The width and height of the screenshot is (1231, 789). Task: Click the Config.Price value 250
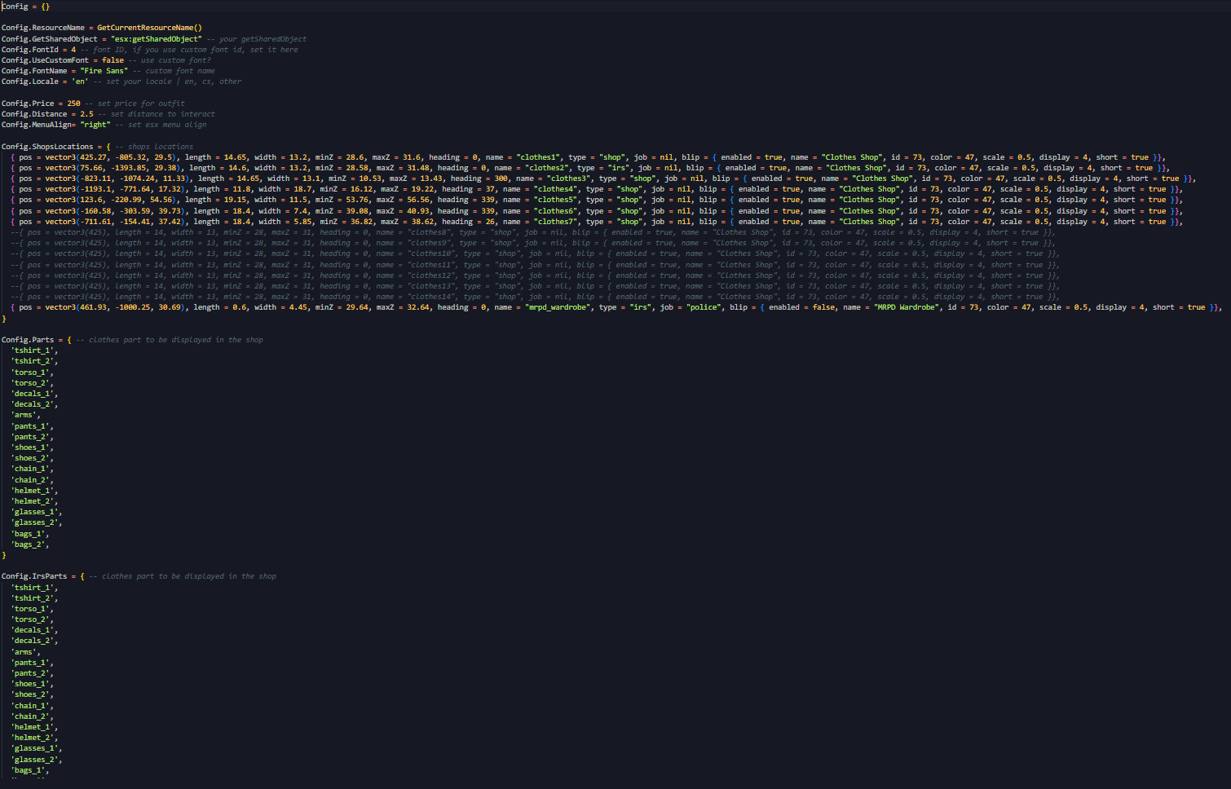73,104
